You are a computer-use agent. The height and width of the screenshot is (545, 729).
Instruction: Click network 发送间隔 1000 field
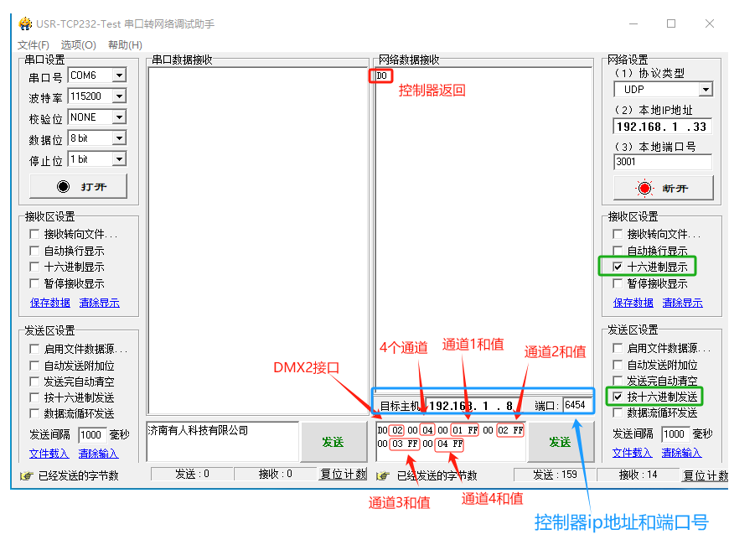tap(675, 433)
